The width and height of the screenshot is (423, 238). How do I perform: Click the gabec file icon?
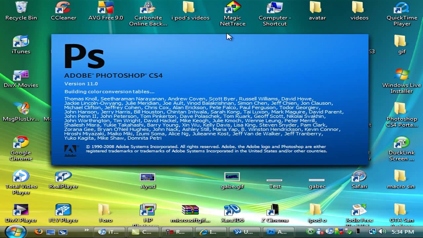click(x=317, y=183)
